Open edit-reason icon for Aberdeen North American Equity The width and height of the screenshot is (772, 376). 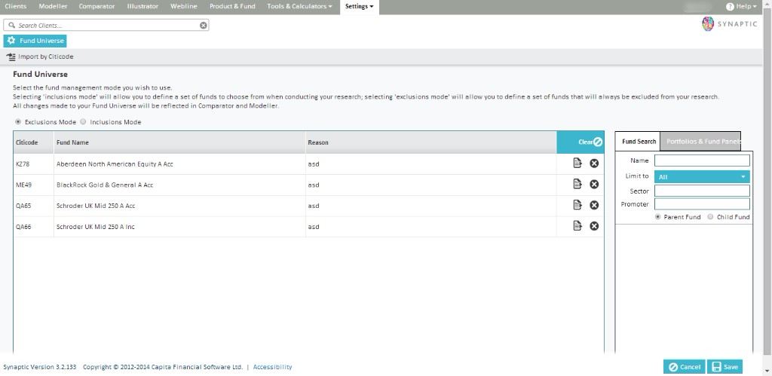[577, 164]
